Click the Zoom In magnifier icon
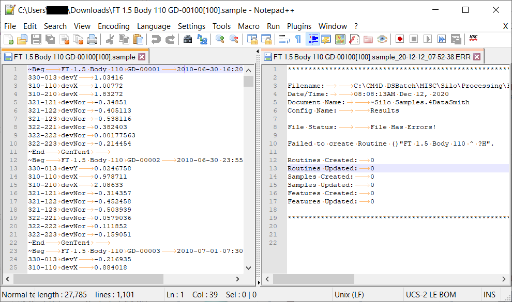The width and height of the screenshot is (512, 302). pyautogui.click(x=220, y=39)
